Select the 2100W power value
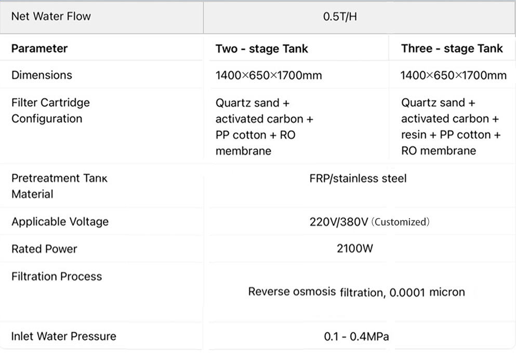The width and height of the screenshot is (516, 364). click(x=354, y=248)
